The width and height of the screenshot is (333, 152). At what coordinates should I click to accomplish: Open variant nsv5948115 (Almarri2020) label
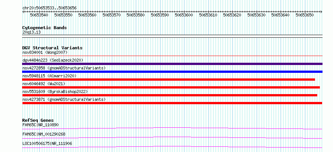tap(49, 76)
